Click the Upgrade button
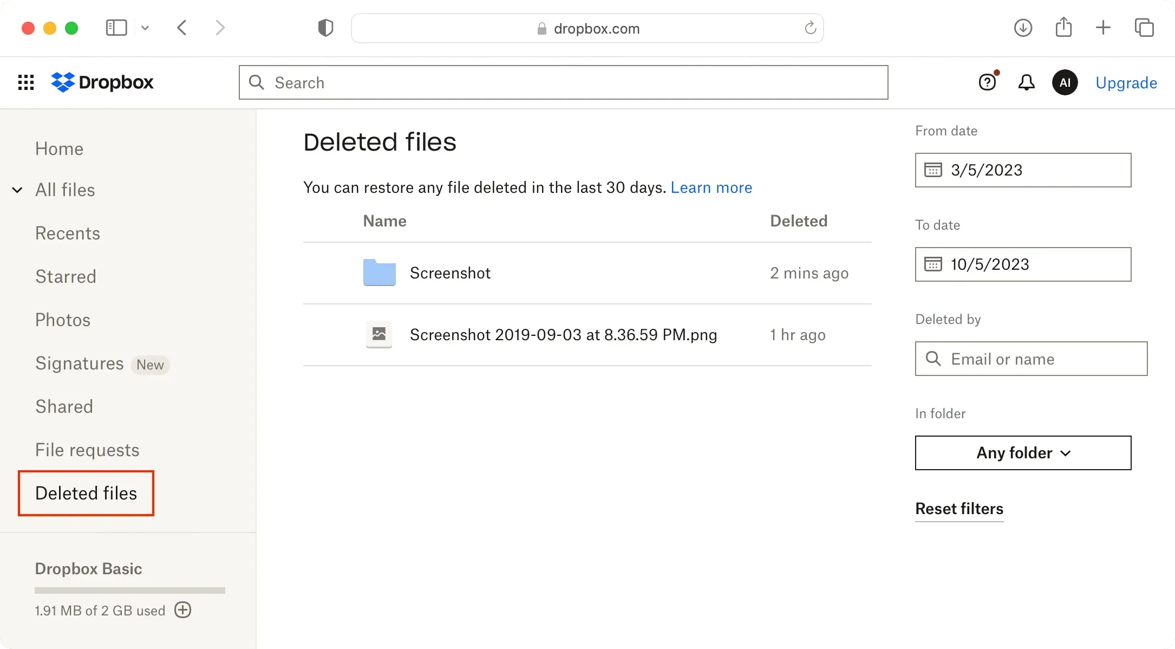The height and width of the screenshot is (649, 1175). click(1126, 82)
